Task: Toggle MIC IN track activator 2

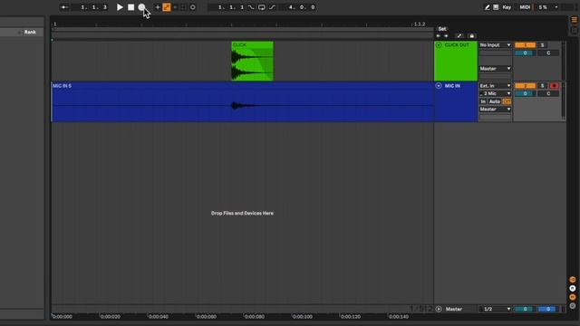Action: [x=525, y=85]
